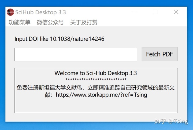This screenshot has height=130, width=193.
Task: Click the SciHub Desktop 3.3 title text
Action: [x=41, y=12]
